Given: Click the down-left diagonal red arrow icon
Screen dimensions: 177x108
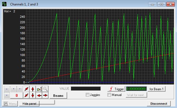Looking at the screenshot, I should [26, 95].
